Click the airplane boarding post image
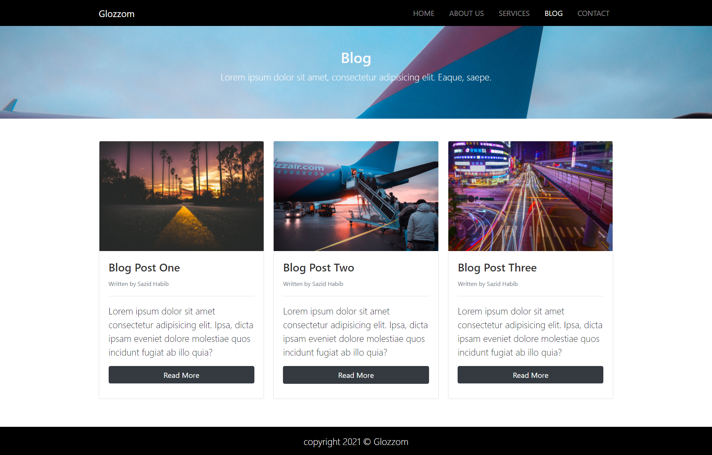712x455 pixels. [356, 196]
